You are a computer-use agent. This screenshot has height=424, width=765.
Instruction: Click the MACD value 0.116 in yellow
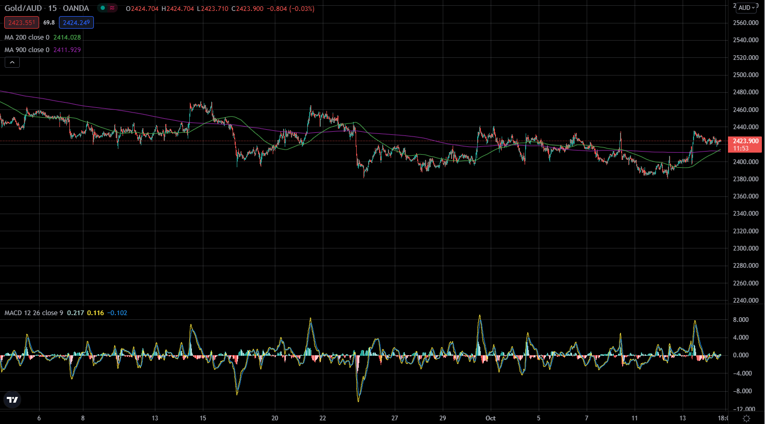(95, 313)
